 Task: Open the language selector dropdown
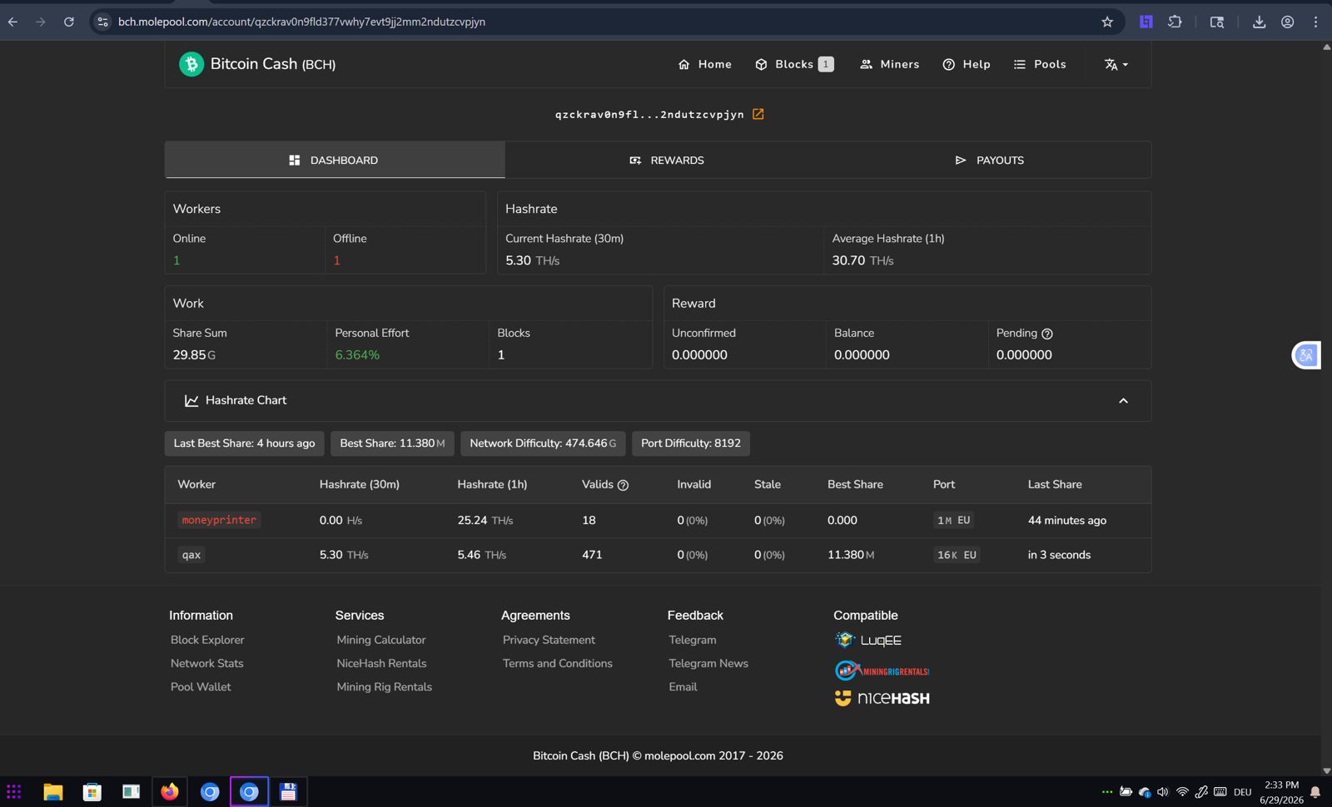tap(1116, 64)
